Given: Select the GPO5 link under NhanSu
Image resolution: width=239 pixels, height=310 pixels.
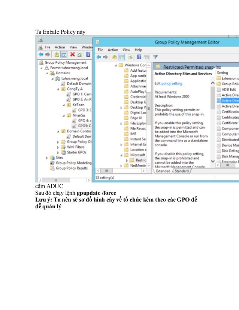Looking at the screenshot, I should click(82, 126).
